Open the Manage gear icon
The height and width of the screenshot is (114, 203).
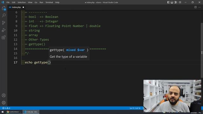click(x=3, y=103)
